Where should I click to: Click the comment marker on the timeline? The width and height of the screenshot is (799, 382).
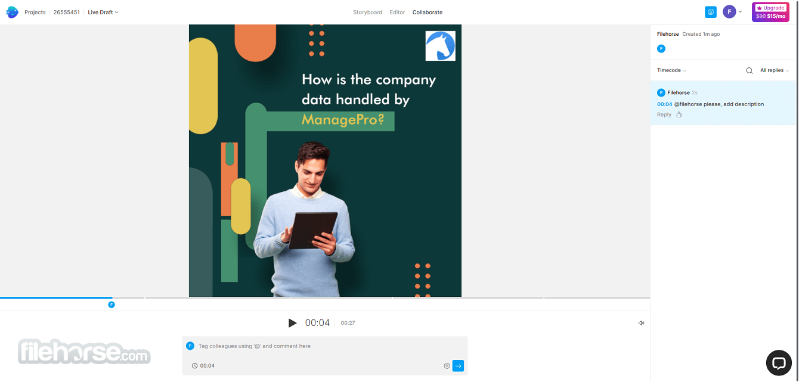(112, 305)
